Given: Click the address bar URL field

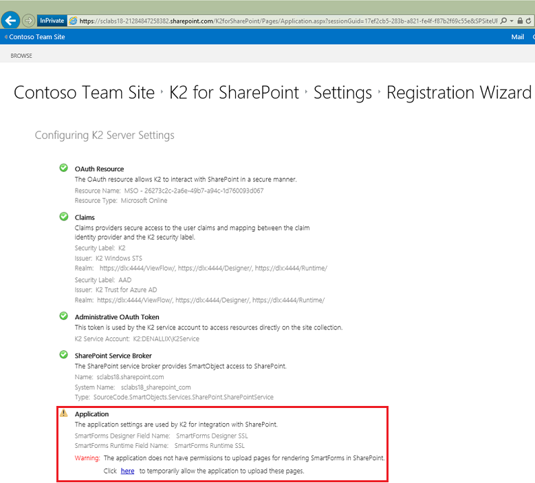Looking at the screenshot, I should click(288, 21).
